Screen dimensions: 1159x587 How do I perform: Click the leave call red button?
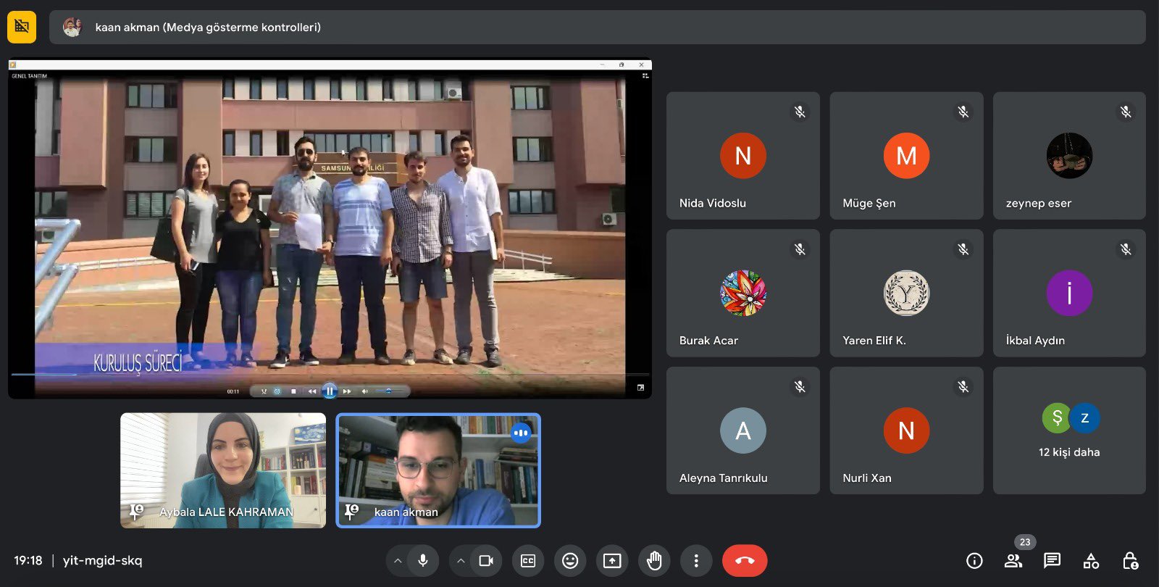pos(744,561)
